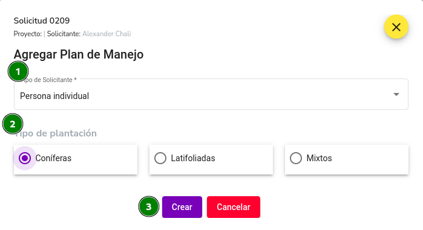This screenshot has width=423, height=230.
Task: Click the Tipo de Solicitante field label
Action: (x=48, y=80)
